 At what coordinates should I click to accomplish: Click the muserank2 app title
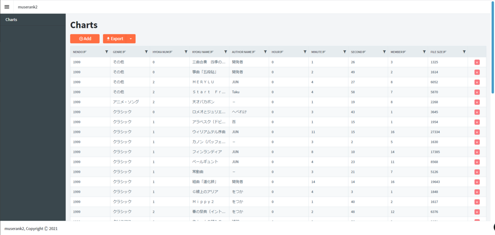pos(28,7)
